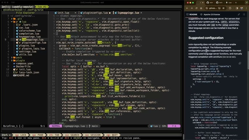Go forward in the browser window
Image resolution: width=249 pixels, height=140 pixels.
point(192,8)
